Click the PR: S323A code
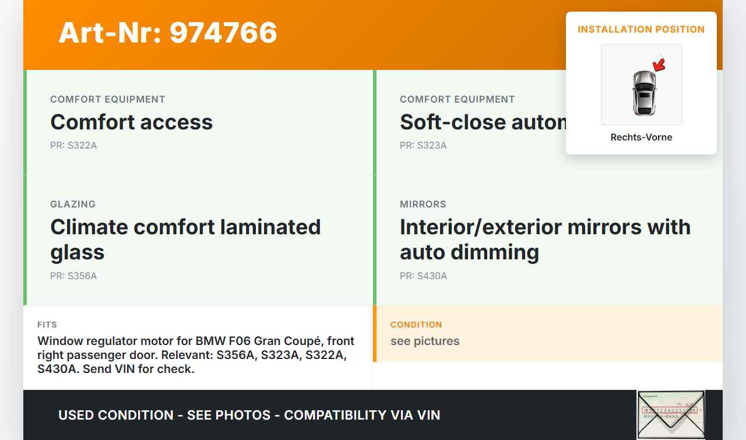 click(x=423, y=146)
